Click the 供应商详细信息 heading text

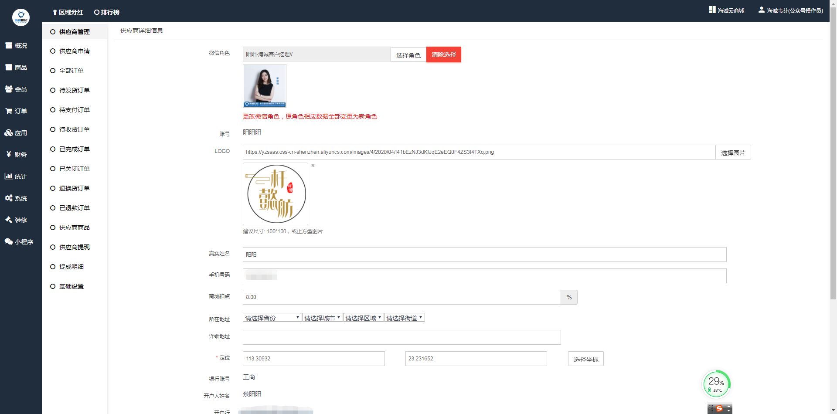pyautogui.click(x=142, y=31)
